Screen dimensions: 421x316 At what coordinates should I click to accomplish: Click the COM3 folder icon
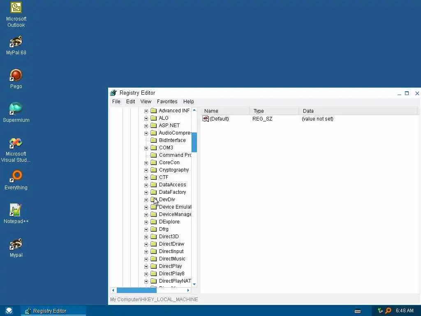154,148
